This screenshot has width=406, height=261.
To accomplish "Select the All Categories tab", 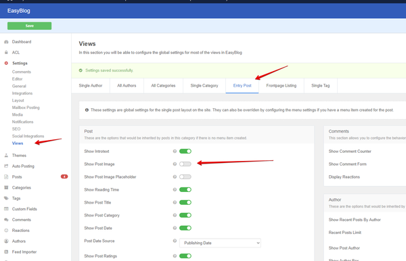I will coord(163,86).
